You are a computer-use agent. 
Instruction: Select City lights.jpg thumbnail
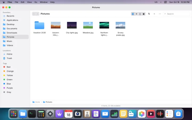click(x=72, y=25)
